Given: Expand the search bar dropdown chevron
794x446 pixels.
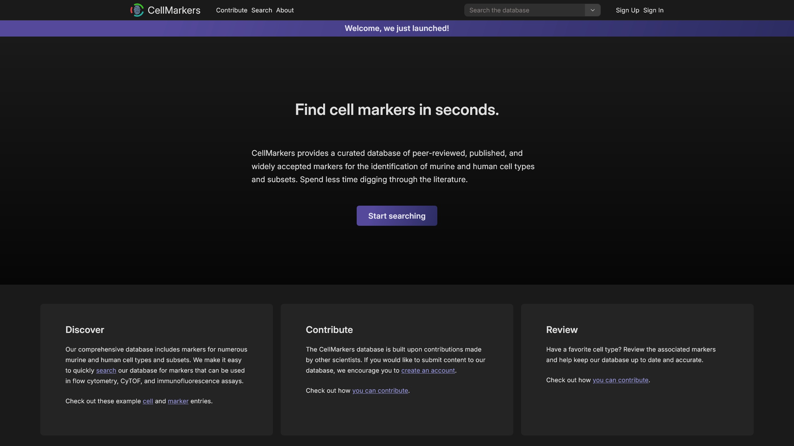Looking at the screenshot, I should point(592,10).
